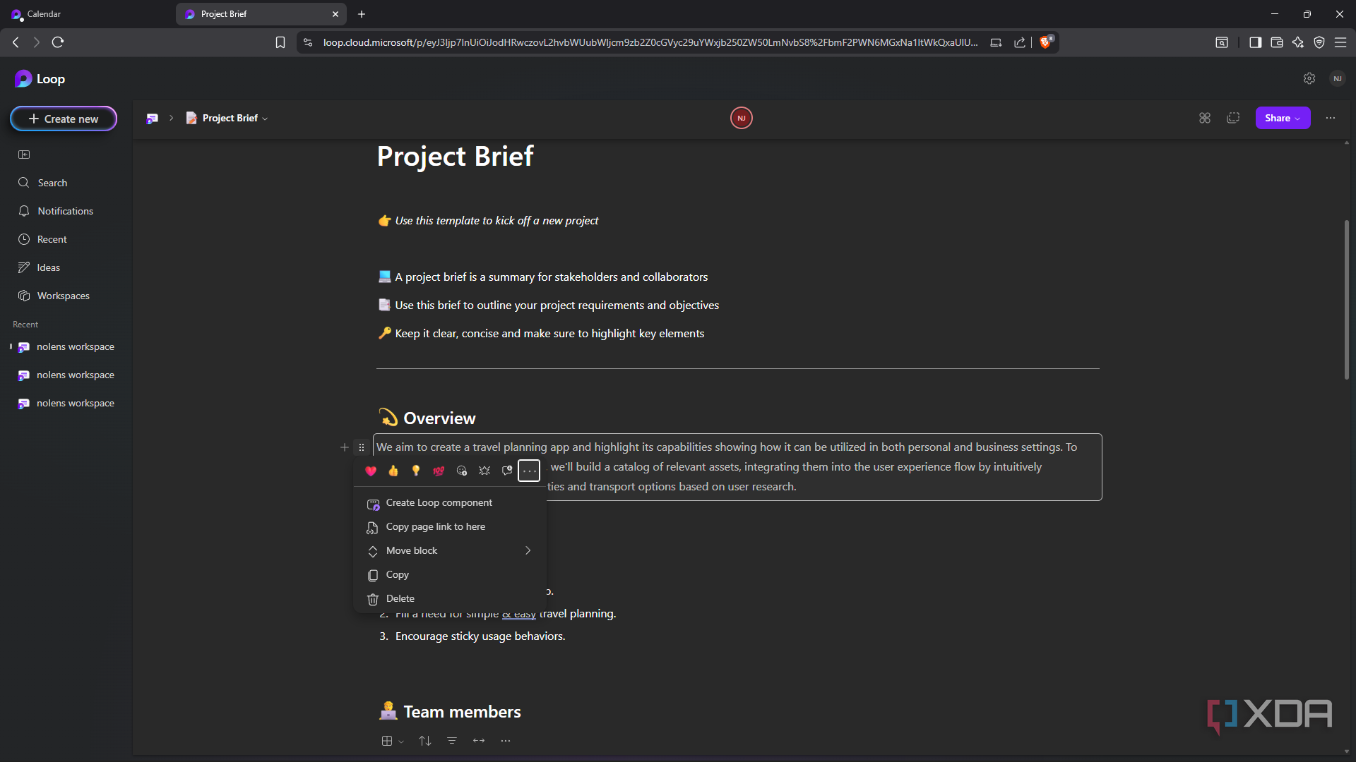Click the browser address bar URL
Viewport: 1356px width, 762px height.
[x=650, y=42]
